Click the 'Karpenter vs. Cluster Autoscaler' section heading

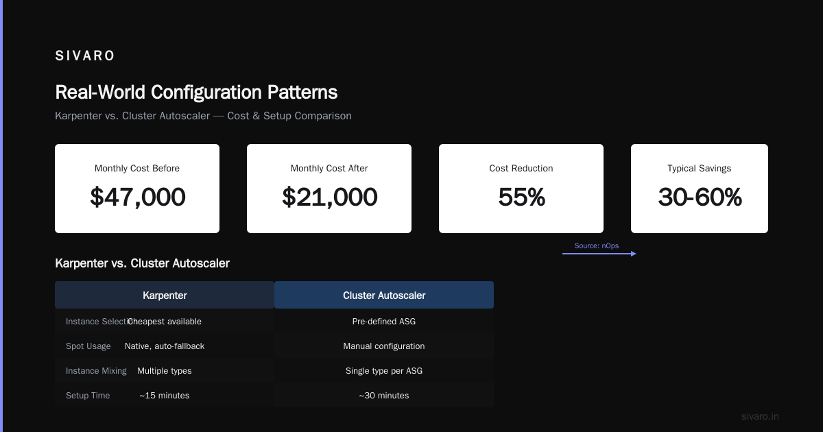tap(142, 263)
